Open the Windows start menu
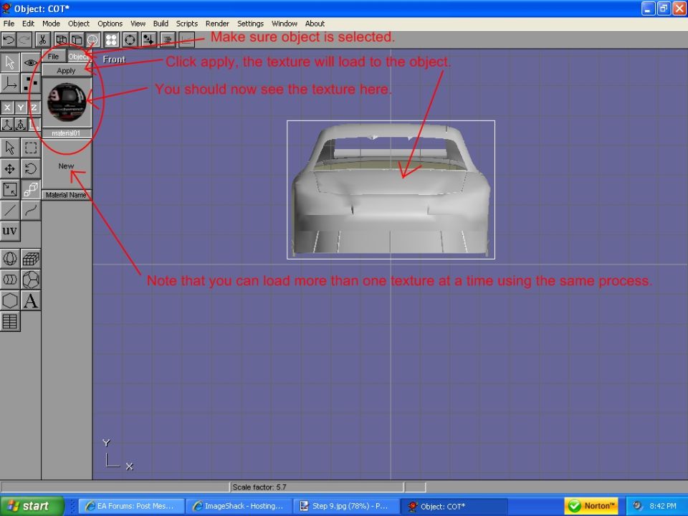 (x=32, y=506)
